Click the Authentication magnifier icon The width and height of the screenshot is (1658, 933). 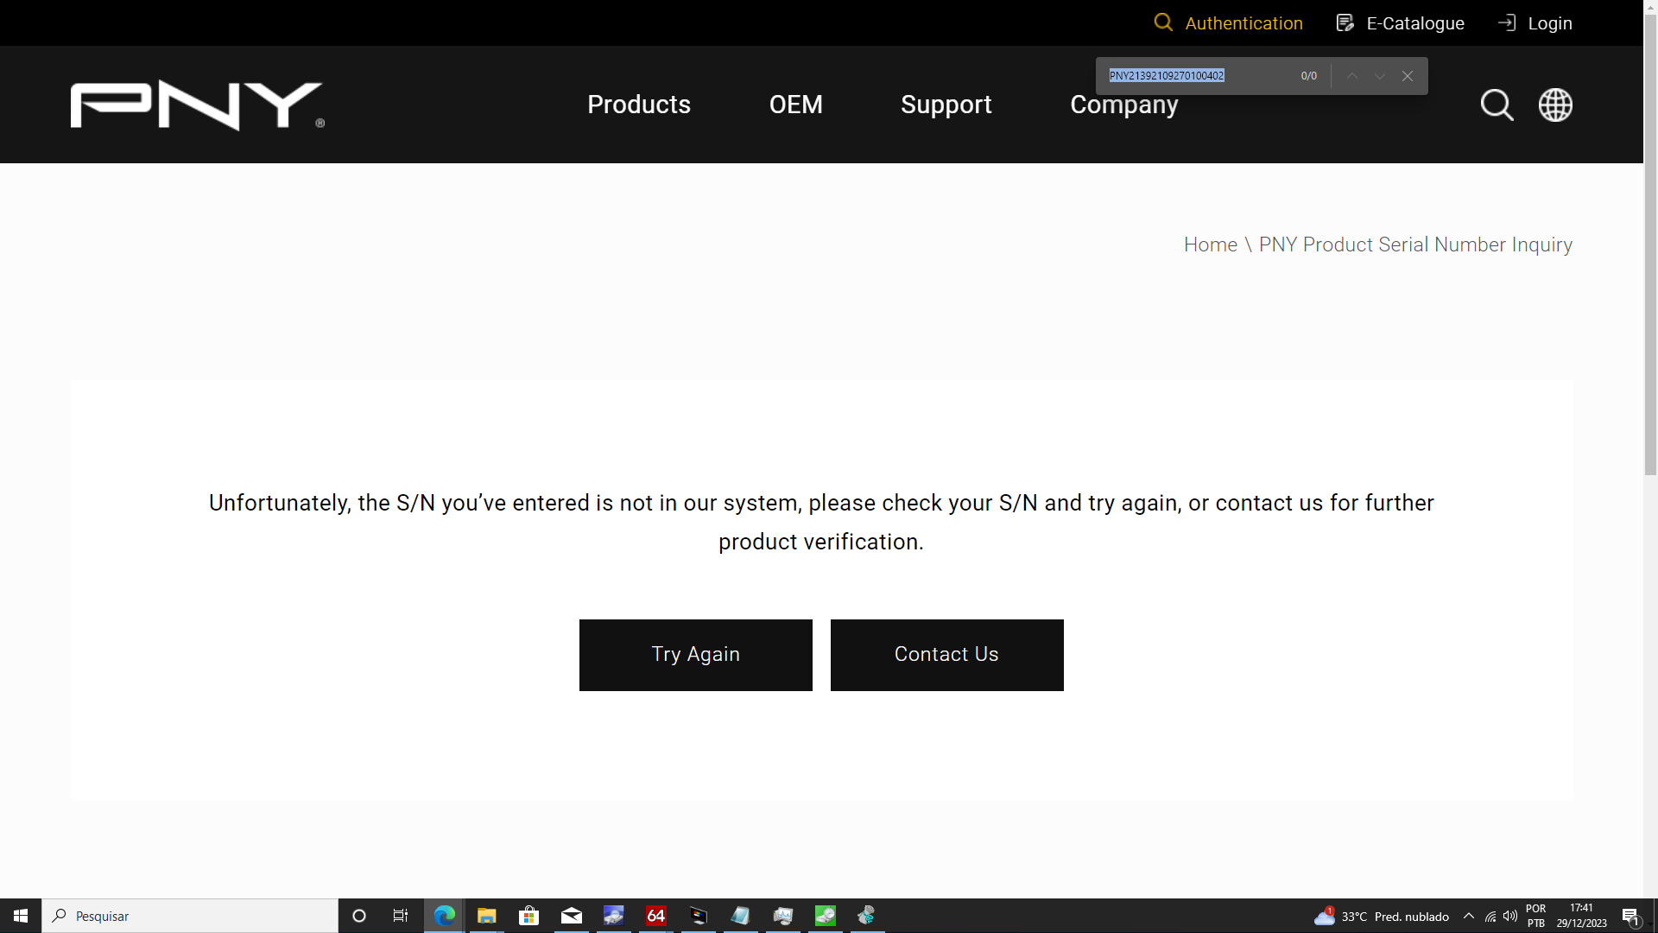point(1163,22)
